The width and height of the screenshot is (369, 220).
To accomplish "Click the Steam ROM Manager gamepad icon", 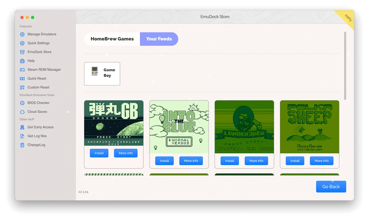I will coord(22,70).
